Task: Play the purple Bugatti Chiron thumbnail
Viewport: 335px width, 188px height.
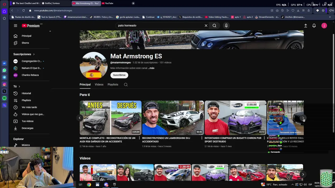Action: point(236,118)
